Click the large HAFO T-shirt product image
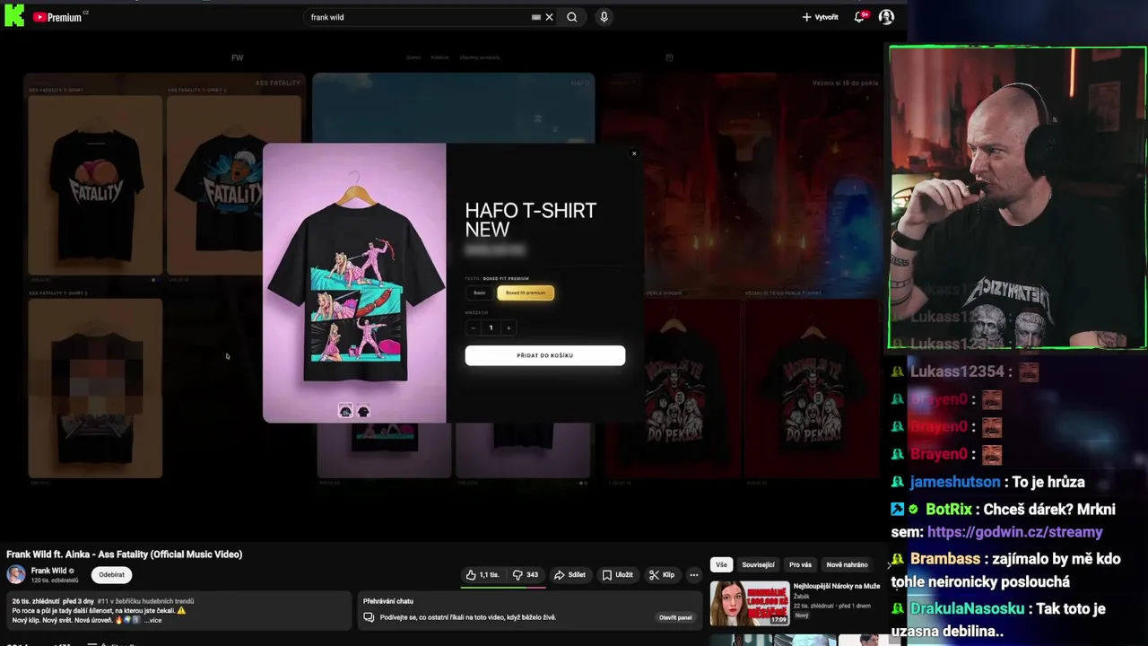 pyautogui.click(x=354, y=283)
